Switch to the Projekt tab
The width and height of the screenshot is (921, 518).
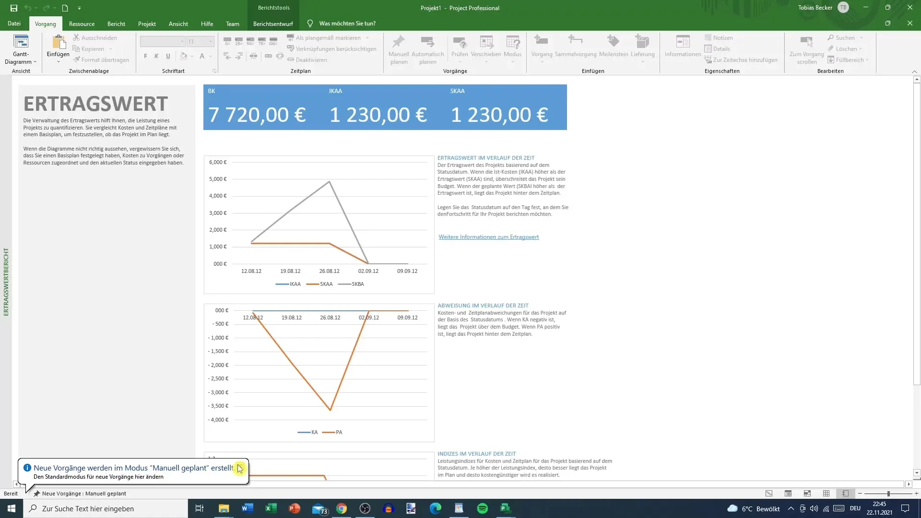[147, 24]
